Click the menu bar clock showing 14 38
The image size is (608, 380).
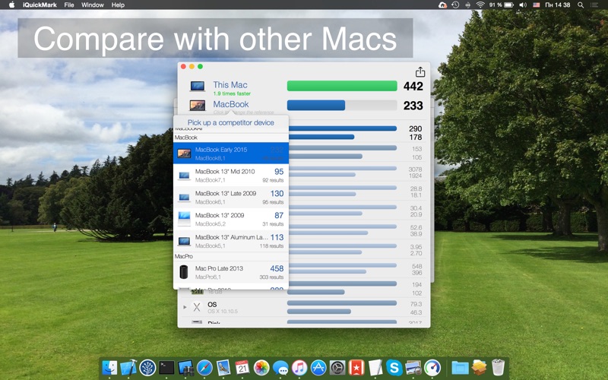(x=558, y=5)
